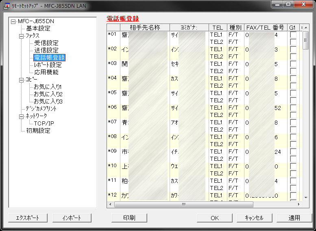Collapse the ネットワーク tree branch
This screenshot has height=231, width=316.
click(22, 117)
